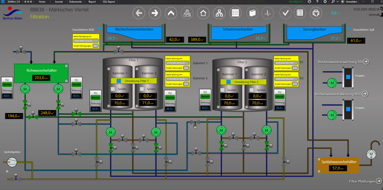Open the network hierarchy icon
This screenshot has height=190, width=383.
pyautogui.click(x=219, y=13)
